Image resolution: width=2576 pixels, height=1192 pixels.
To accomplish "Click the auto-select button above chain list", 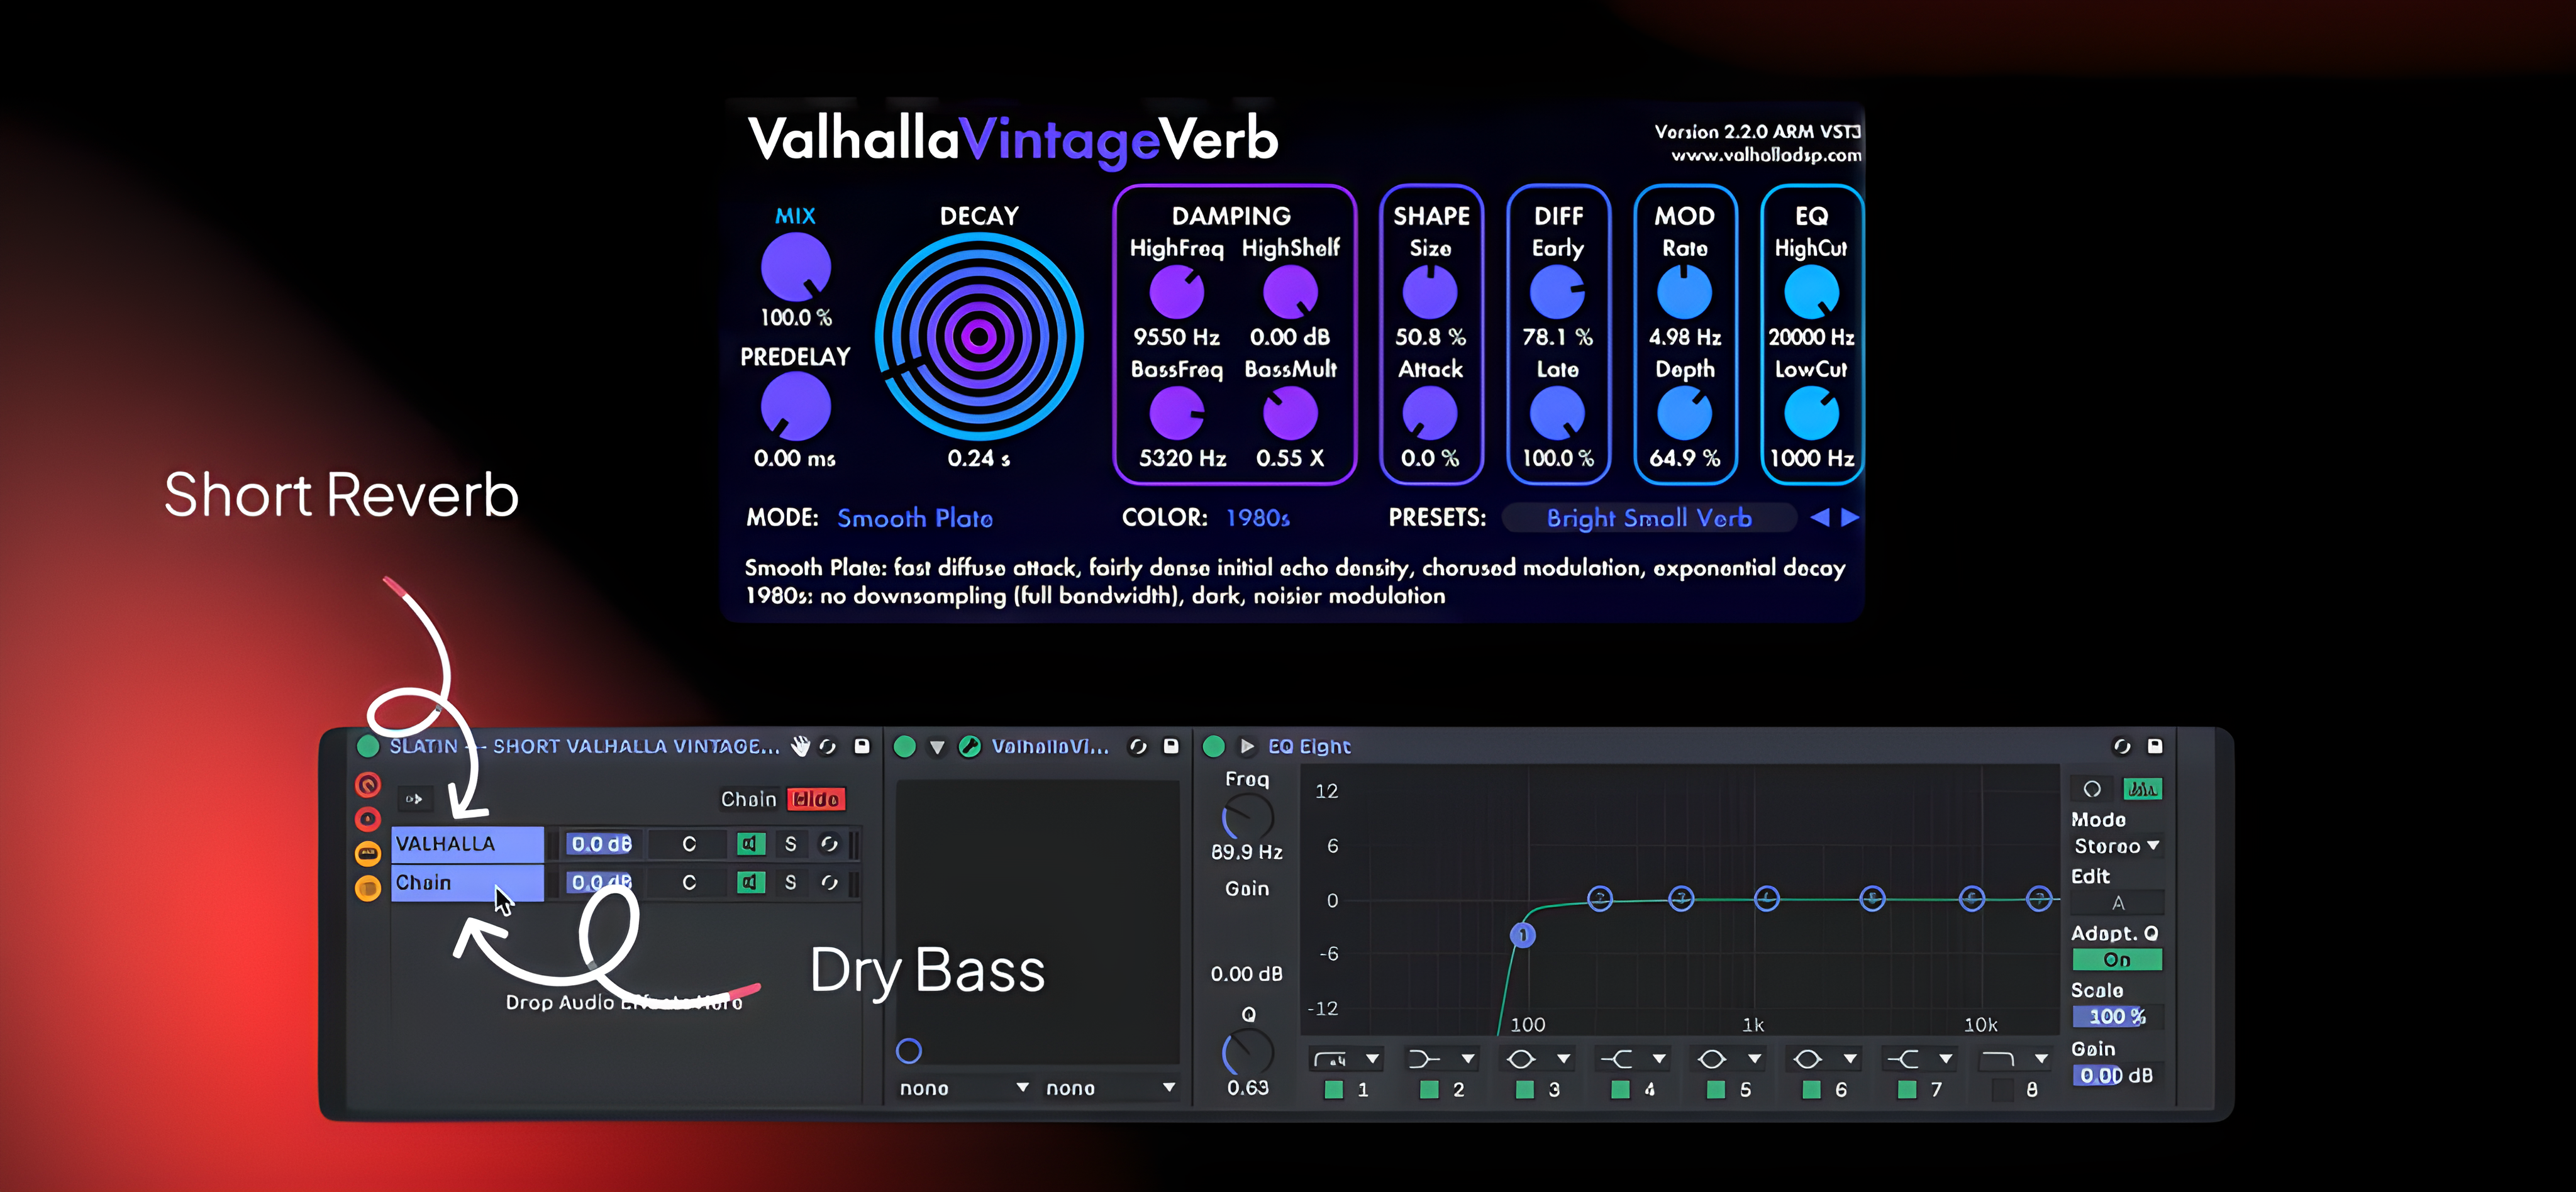I will click(414, 799).
